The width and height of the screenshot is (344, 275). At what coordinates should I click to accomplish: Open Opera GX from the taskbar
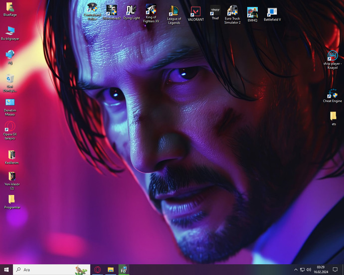[x=97, y=270]
